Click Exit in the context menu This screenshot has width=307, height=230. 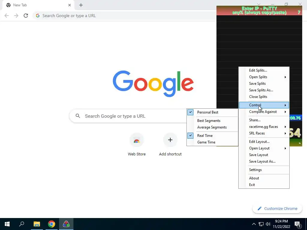tap(264, 185)
